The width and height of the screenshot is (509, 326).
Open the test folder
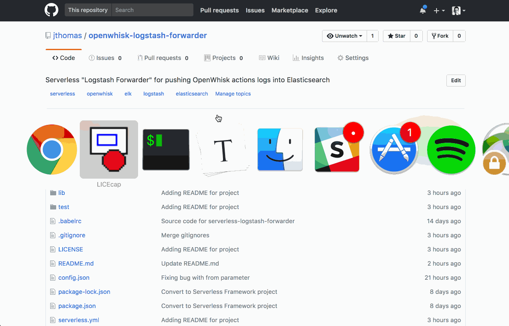(x=63, y=207)
